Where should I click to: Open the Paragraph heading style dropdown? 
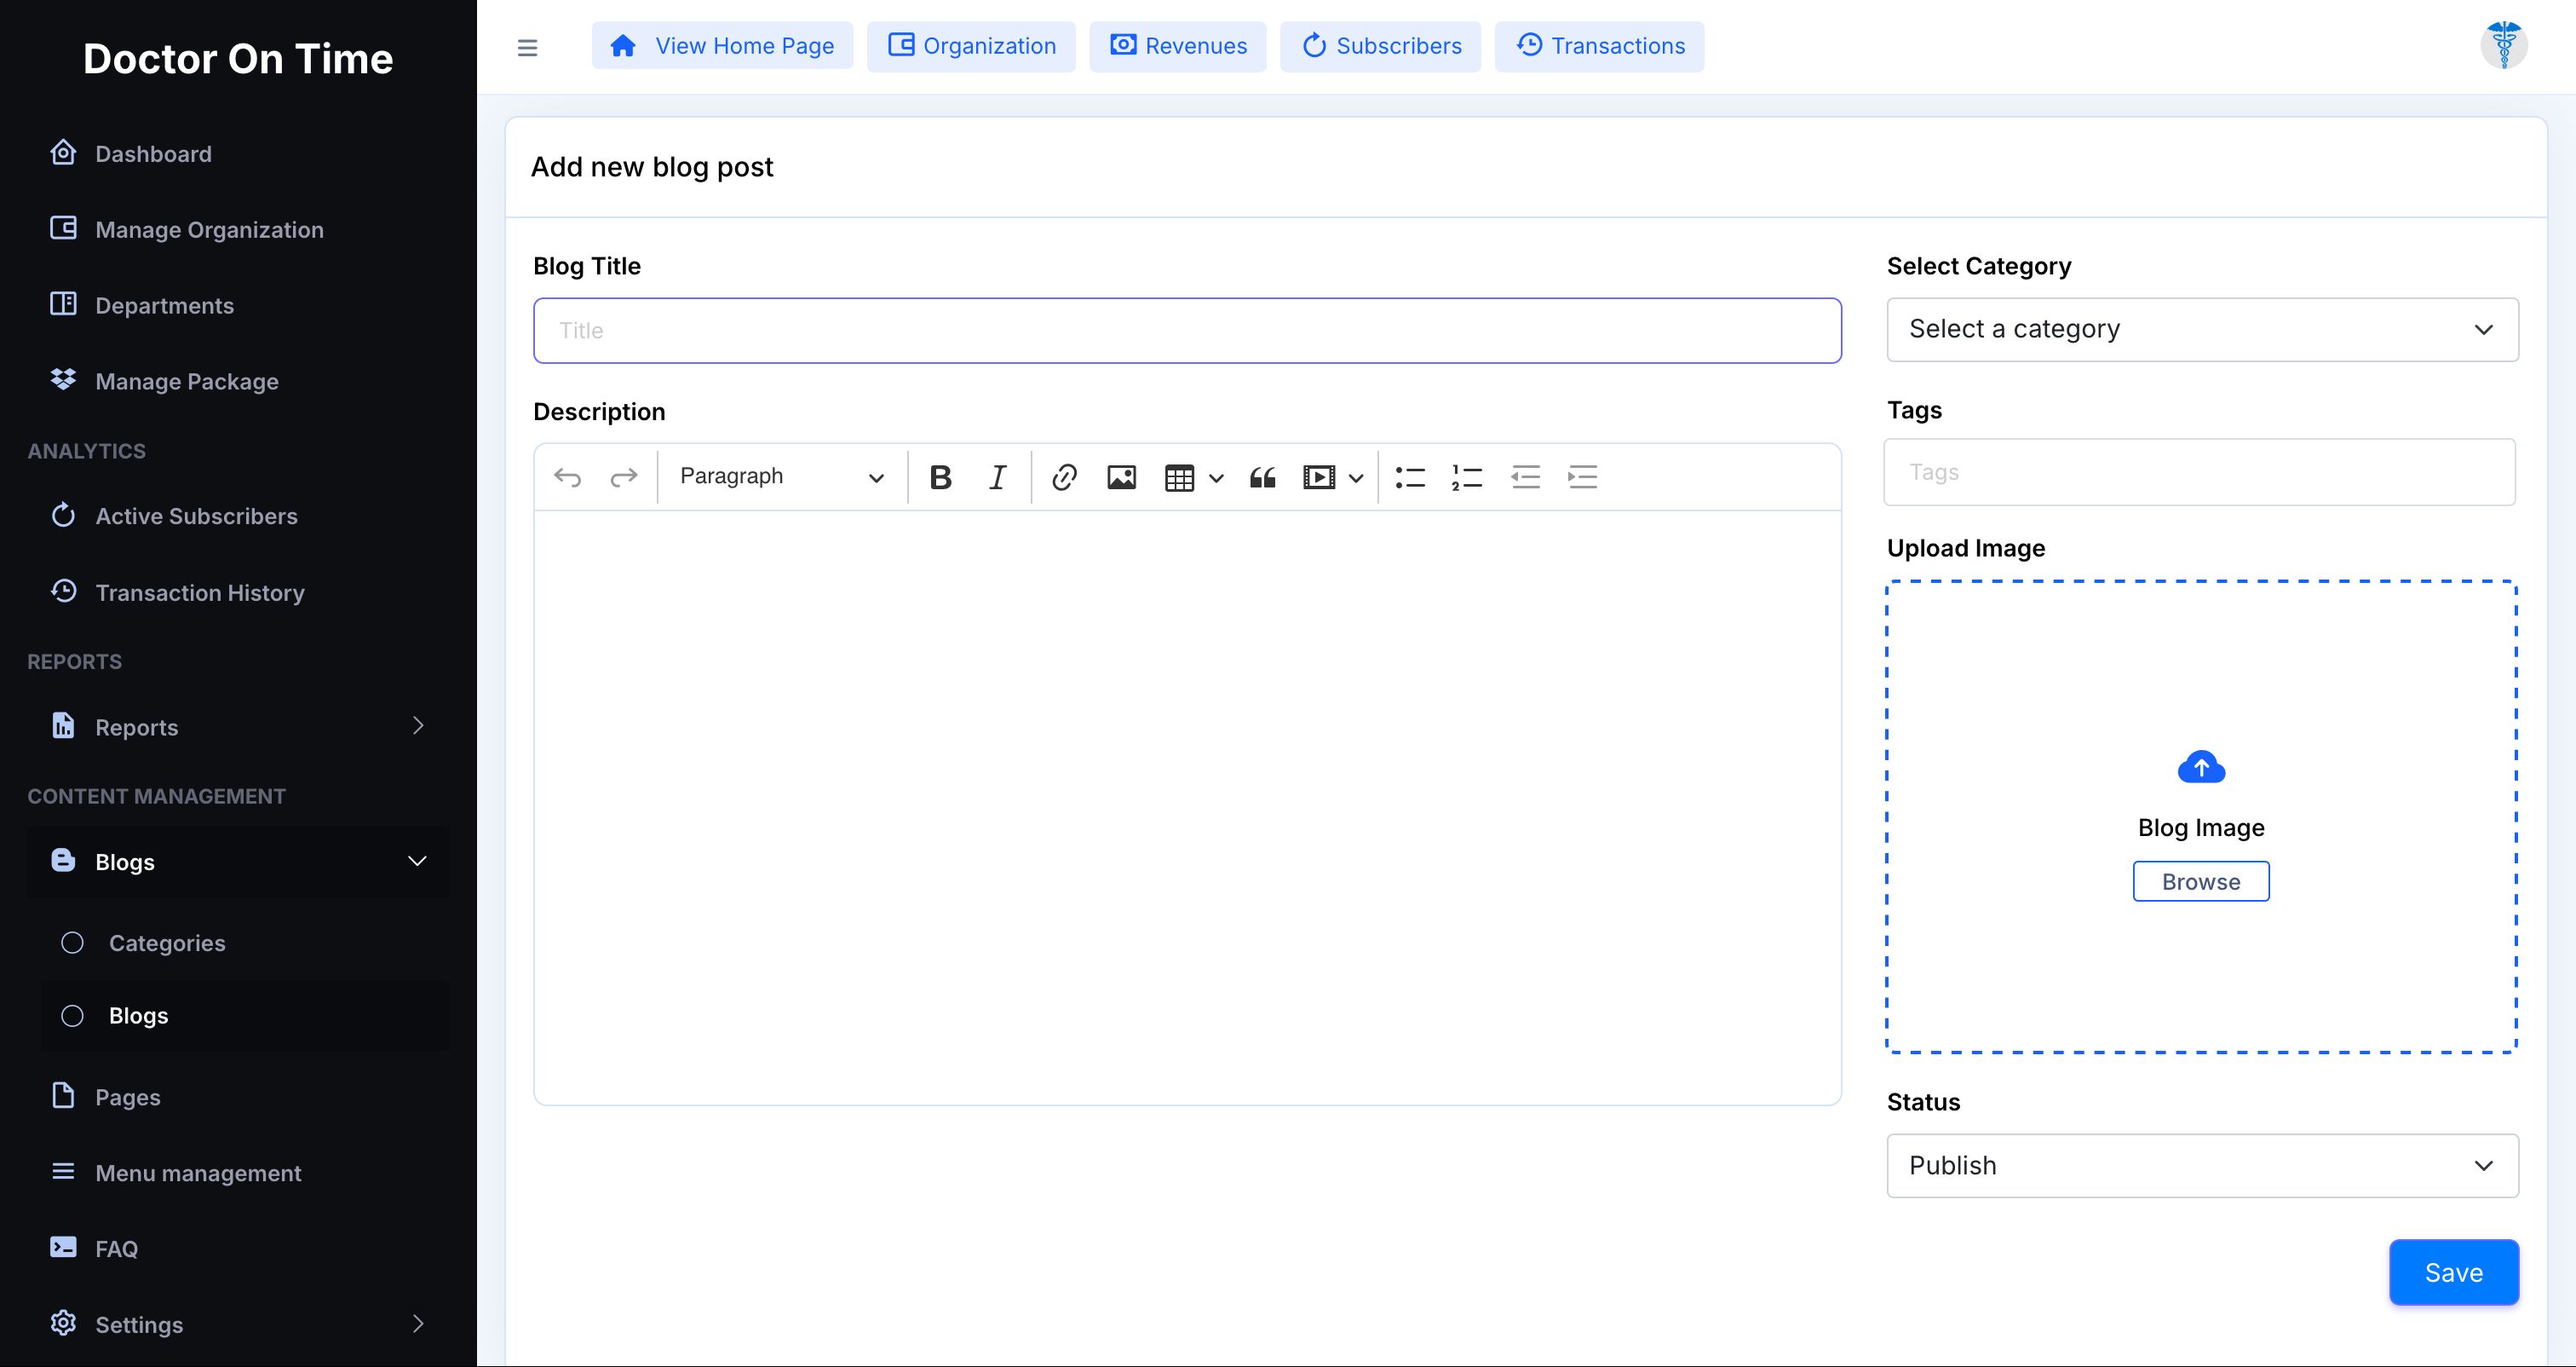[x=782, y=476]
